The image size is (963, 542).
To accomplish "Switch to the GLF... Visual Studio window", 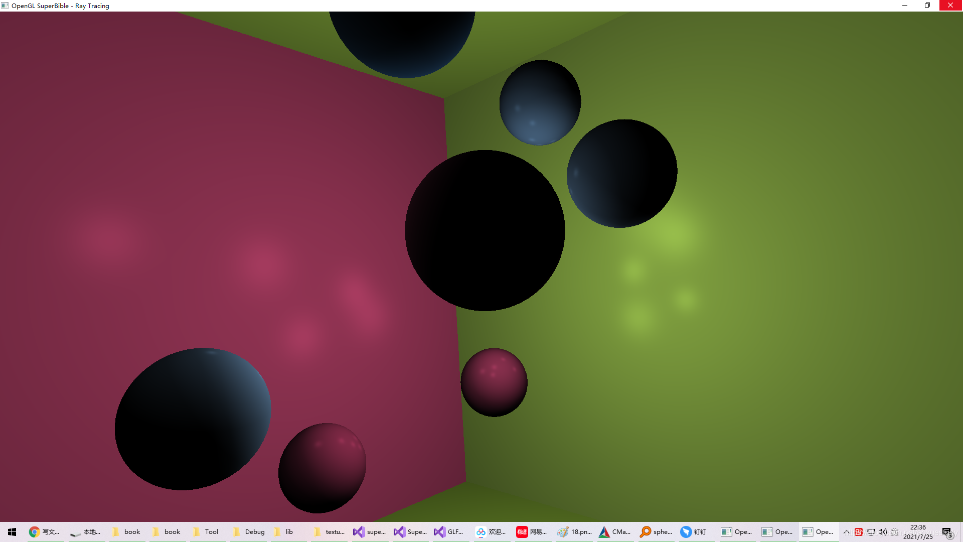I will (x=448, y=532).
